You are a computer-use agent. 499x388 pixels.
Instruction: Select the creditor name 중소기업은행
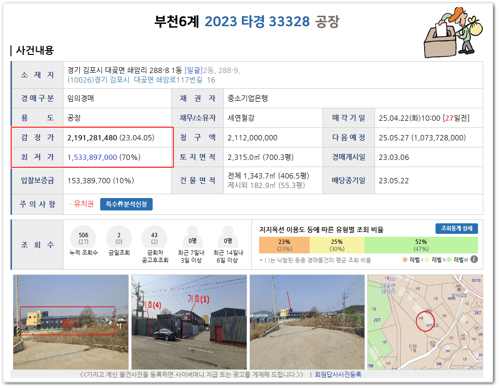(248, 98)
